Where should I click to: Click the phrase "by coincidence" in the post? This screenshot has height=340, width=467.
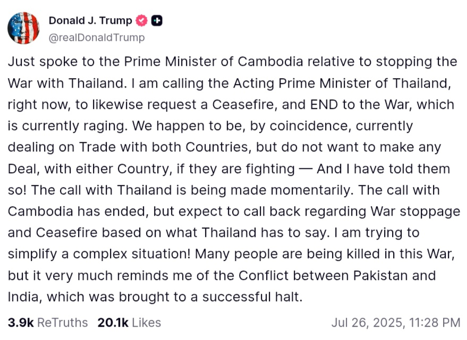click(x=281, y=126)
